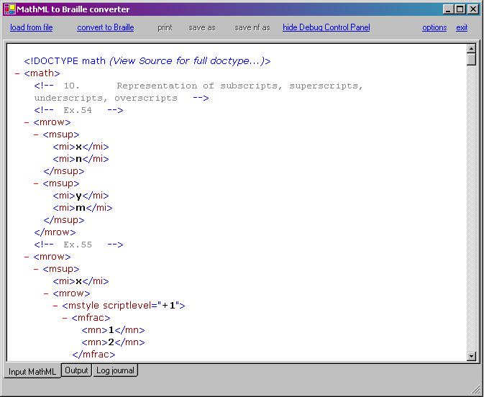The height and width of the screenshot is (397, 484).
Task: Click the scrollbar down arrow
Action: point(471,355)
